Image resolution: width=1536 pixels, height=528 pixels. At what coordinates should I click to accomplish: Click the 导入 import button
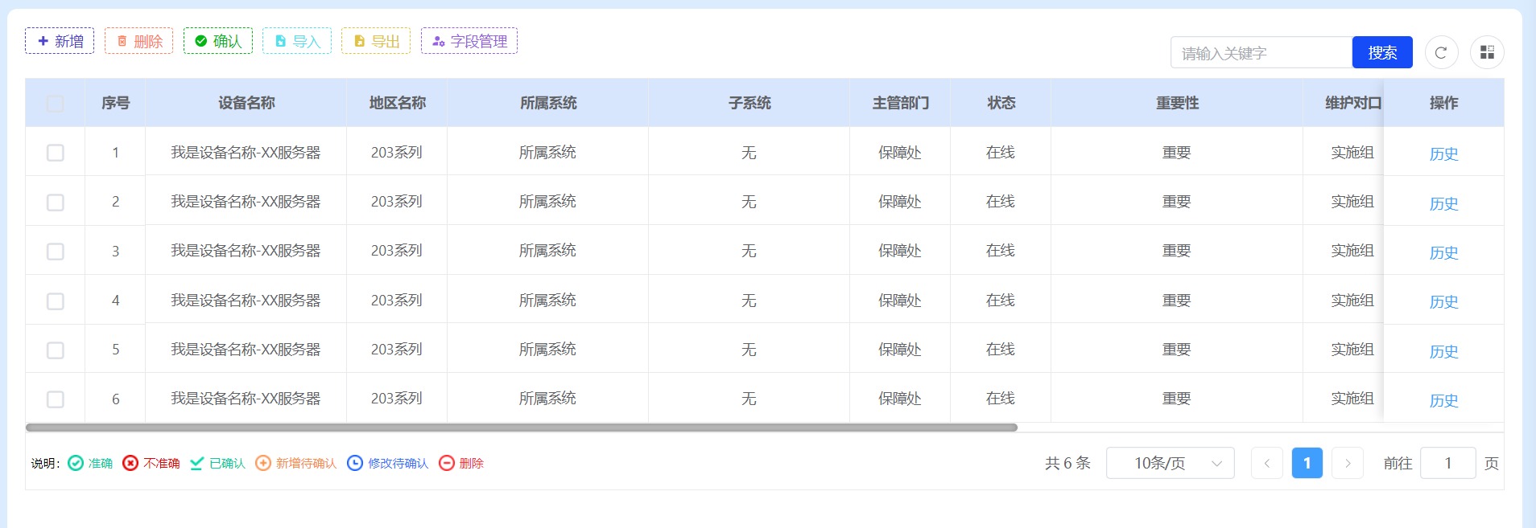pyautogui.click(x=297, y=41)
